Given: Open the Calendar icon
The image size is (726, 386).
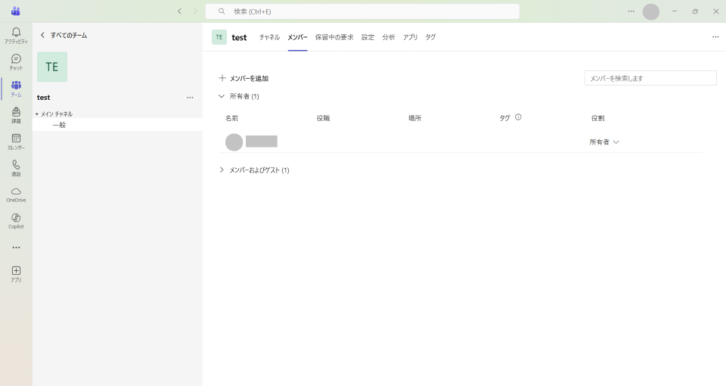Looking at the screenshot, I should pos(16,141).
